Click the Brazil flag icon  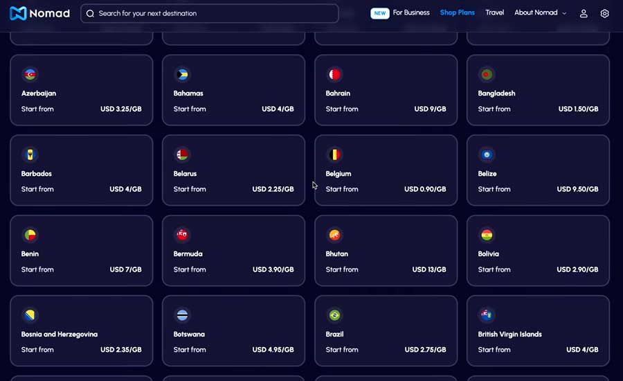tap(334, 315)
